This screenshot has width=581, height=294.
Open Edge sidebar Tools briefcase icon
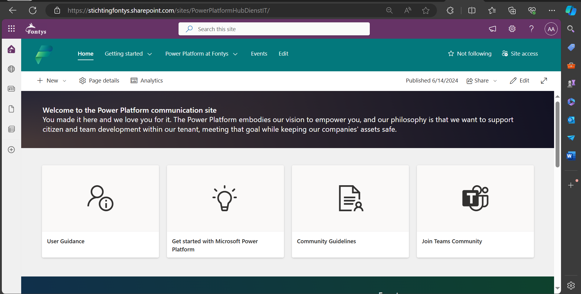(571, 65)
